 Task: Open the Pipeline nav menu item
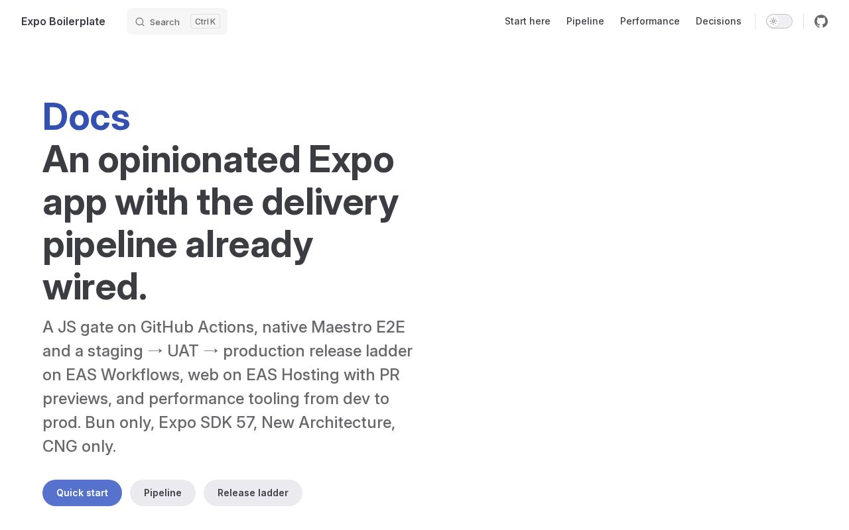coord(585,21)
